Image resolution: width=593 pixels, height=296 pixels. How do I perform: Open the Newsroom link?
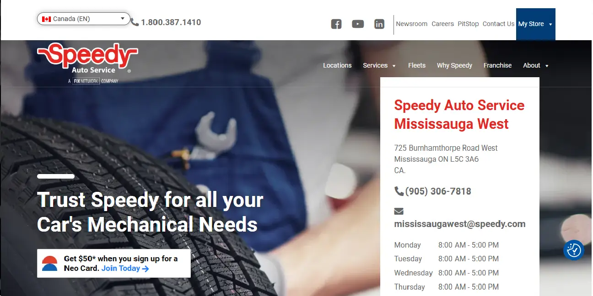[x=411, y=24]
